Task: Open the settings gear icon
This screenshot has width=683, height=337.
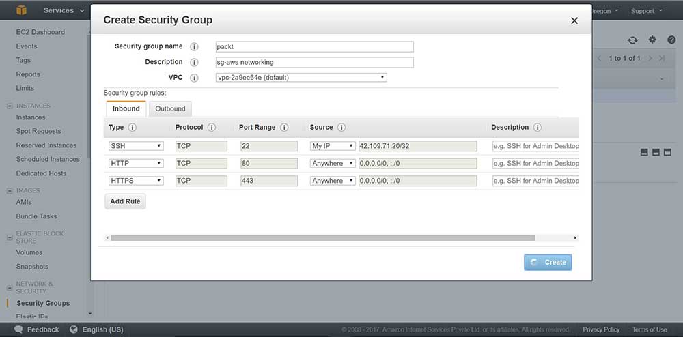Action: coord(652,40)
